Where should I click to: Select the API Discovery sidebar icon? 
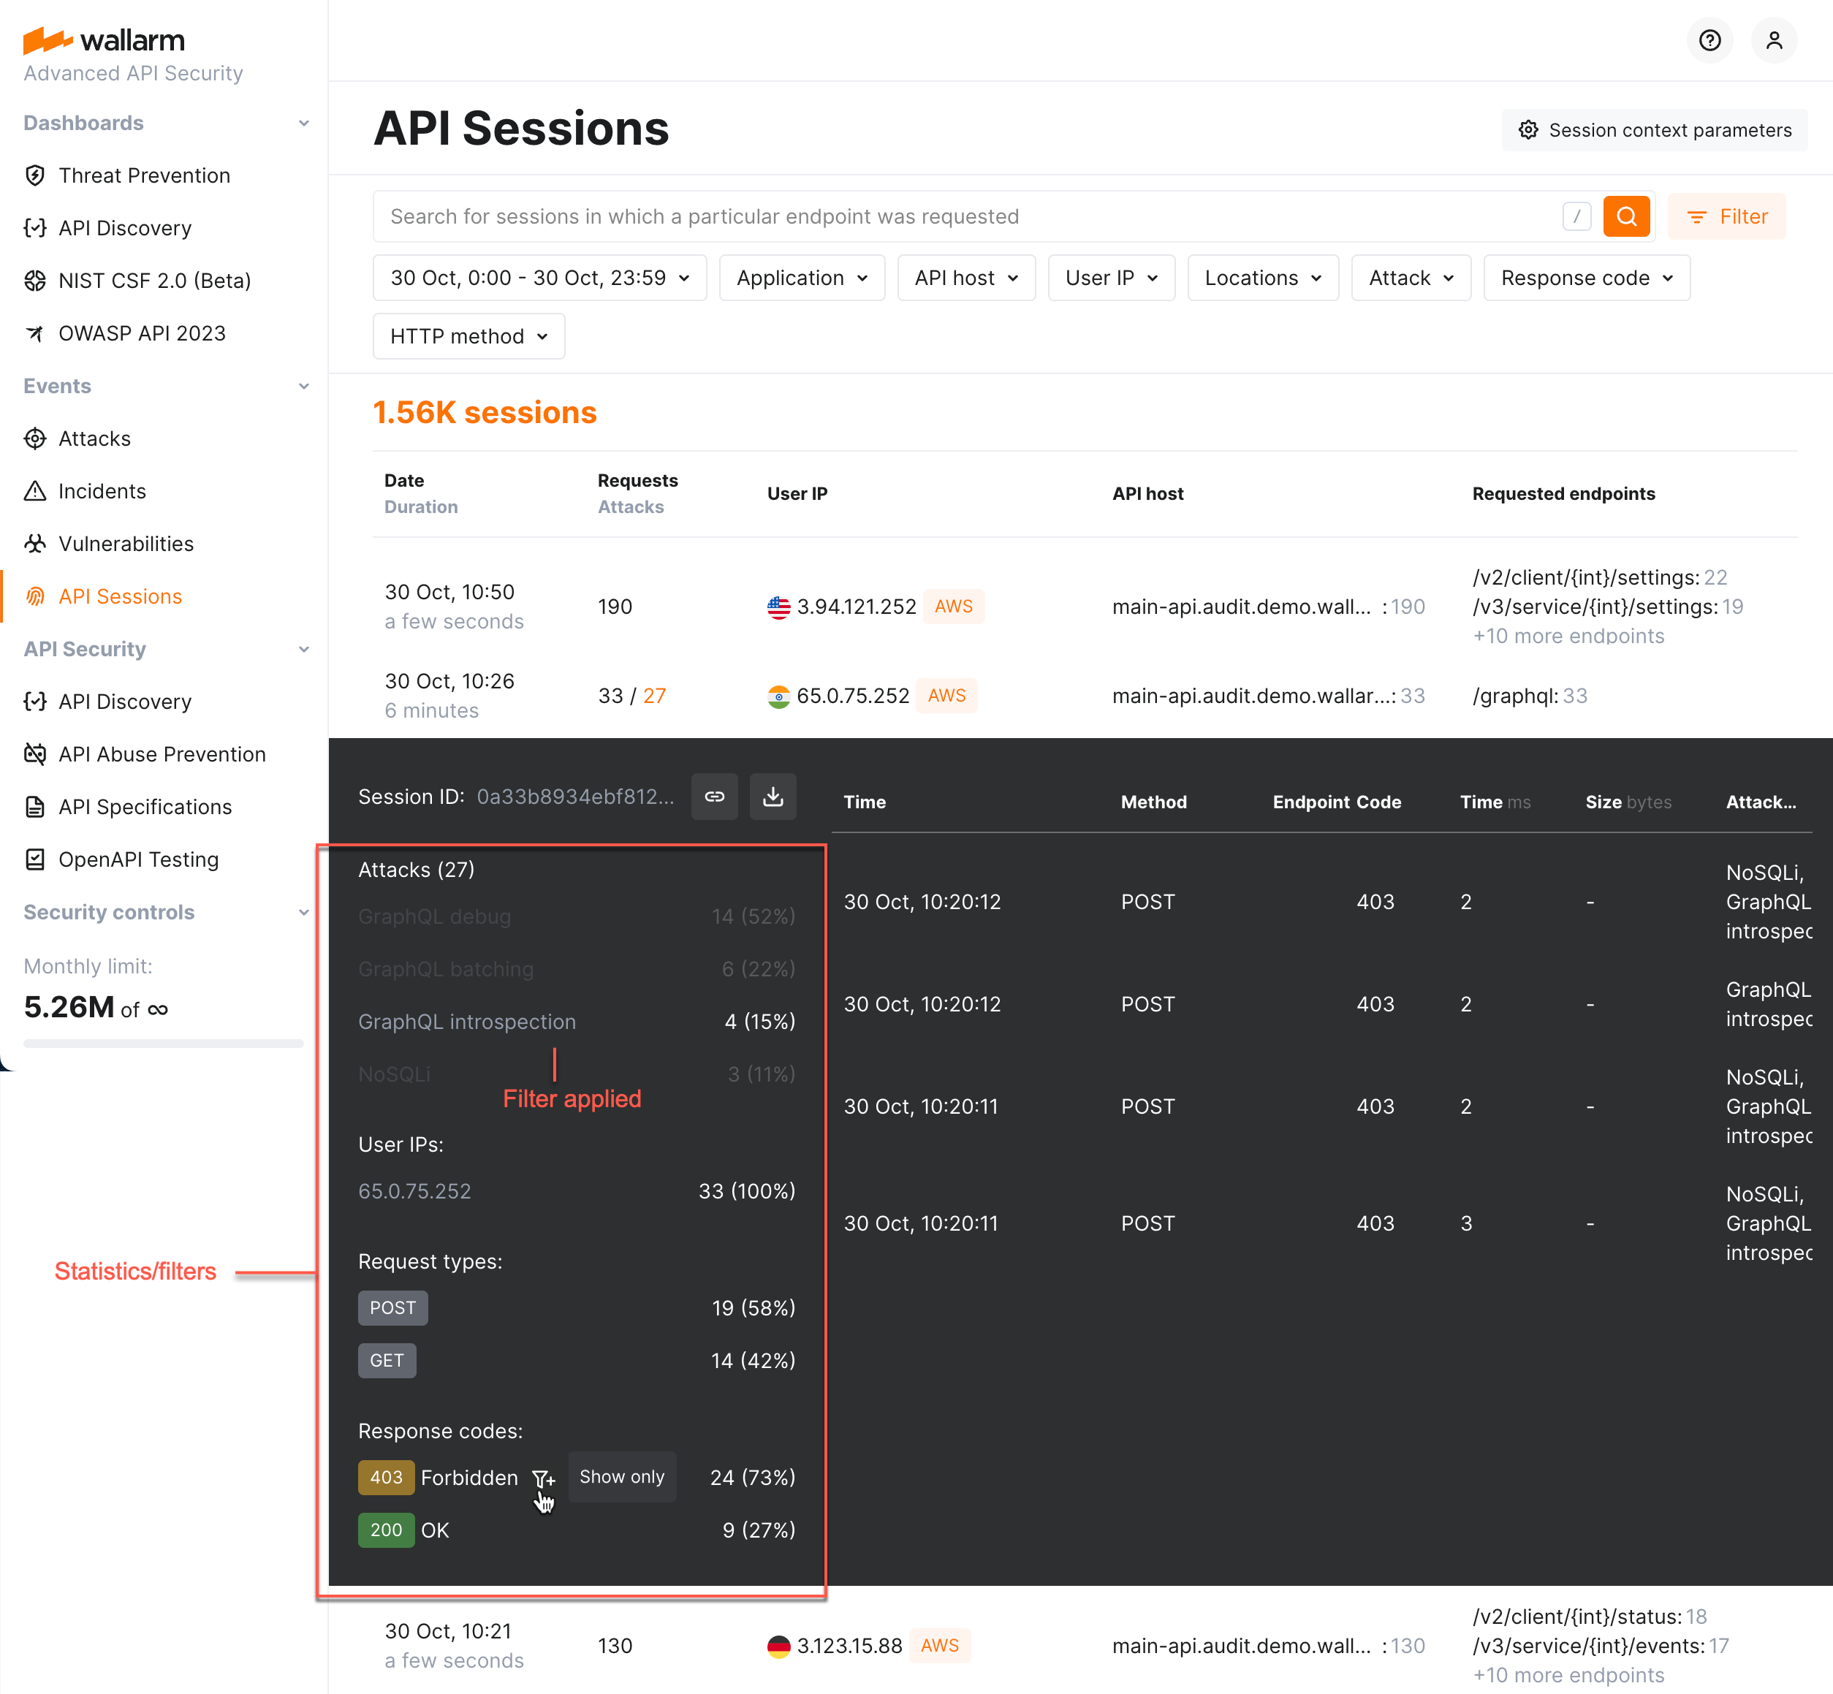35,228
